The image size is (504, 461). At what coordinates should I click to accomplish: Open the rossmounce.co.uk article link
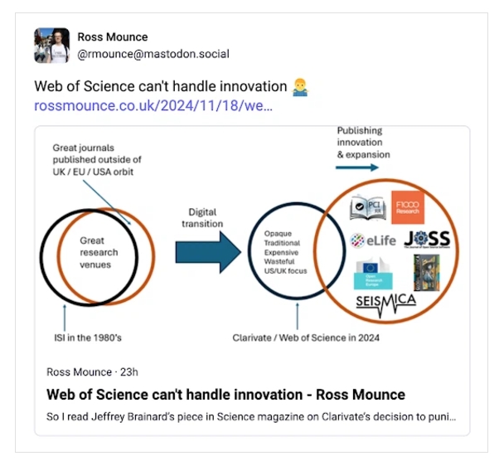tap(153, 105)
